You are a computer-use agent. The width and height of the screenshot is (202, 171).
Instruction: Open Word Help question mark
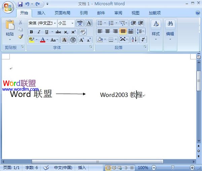click(x=198, y=13)
